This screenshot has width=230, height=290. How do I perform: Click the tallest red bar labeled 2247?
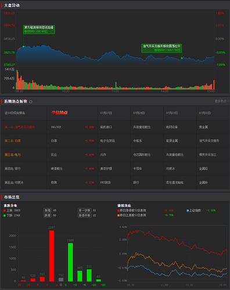52,256
